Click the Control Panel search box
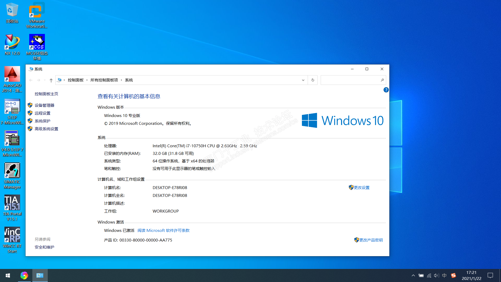The height and width of the screenshot is (282, 501). point(350,80)
